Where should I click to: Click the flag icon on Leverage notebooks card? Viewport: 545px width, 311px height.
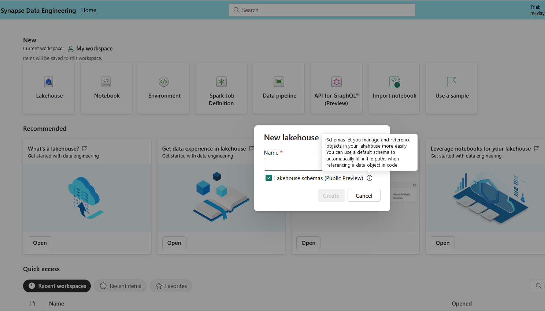pyautogui.click(x=537, y=148)
